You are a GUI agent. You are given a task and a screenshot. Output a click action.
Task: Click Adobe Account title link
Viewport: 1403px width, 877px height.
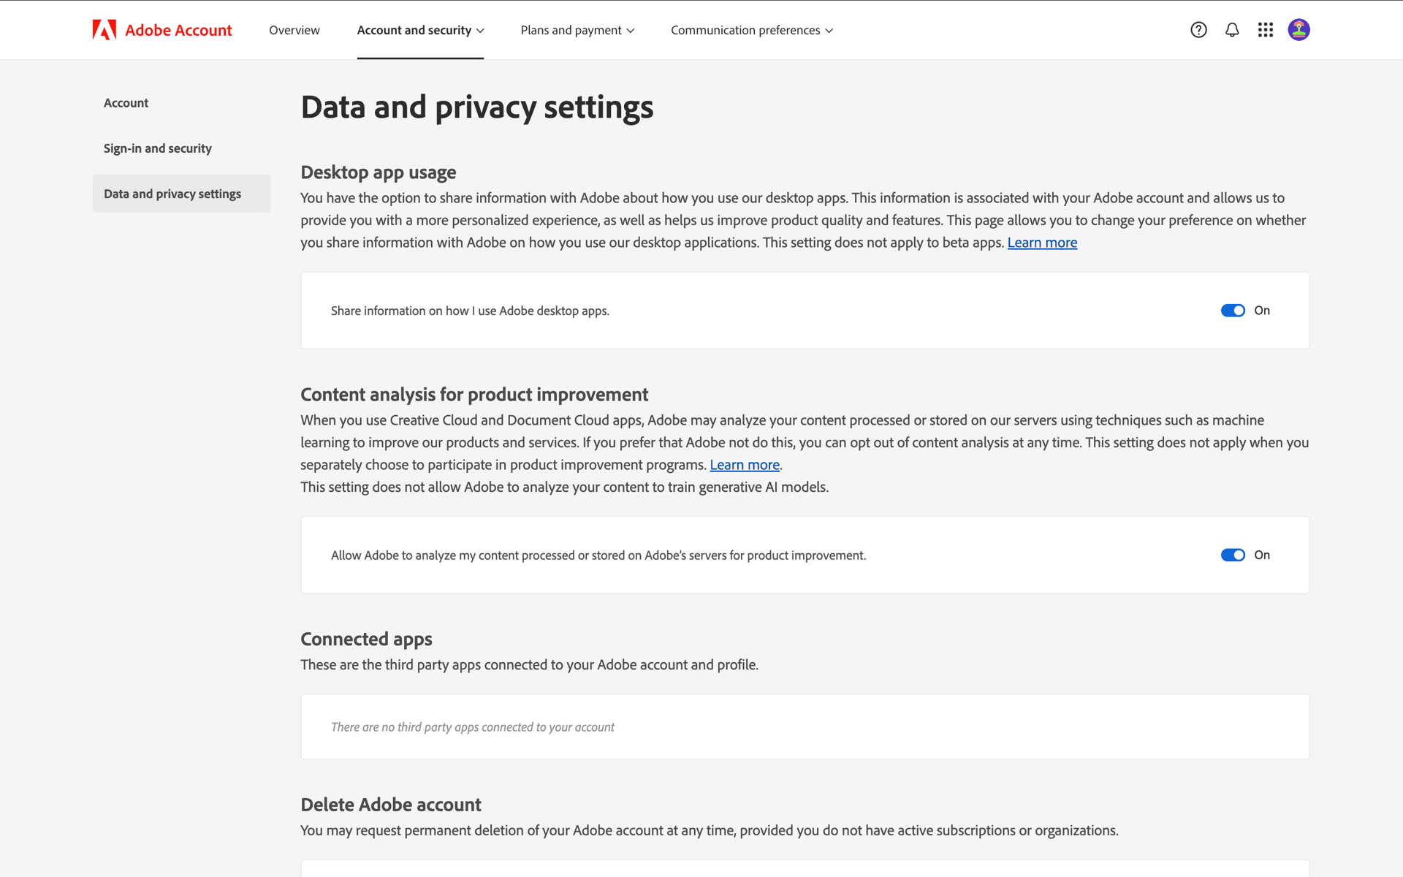[178, 30]
